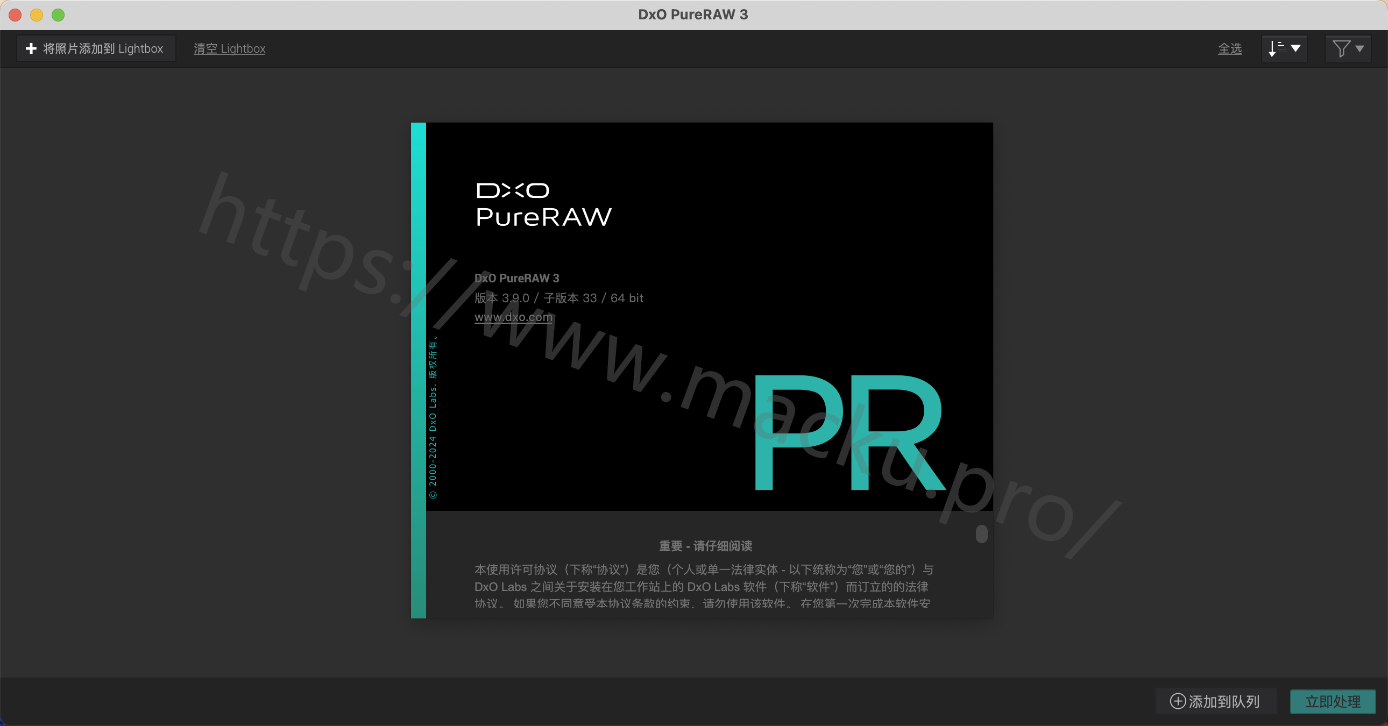Screen dimensions: 1388x726
Task: Clear the Lightbox via 清空 Lightbox link
Action: coord(230,48)
